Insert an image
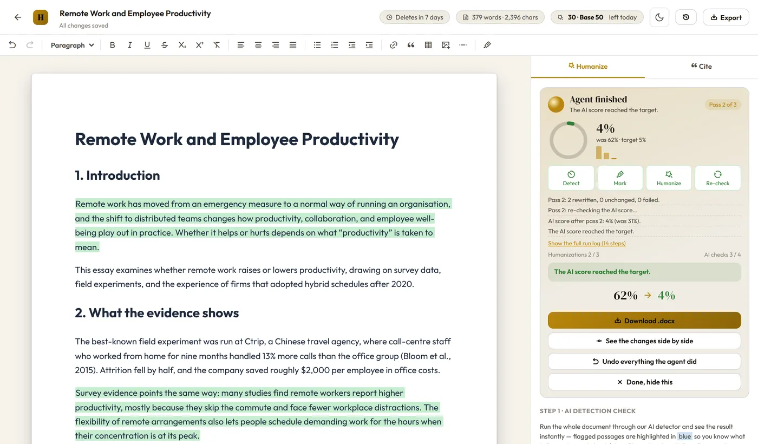This screenshot has width=758, height=444. click(x=446, y=45)
